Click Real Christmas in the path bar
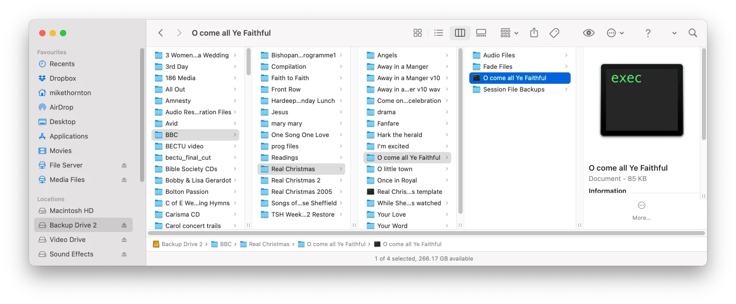The height and width of the screenshot is (304, 736). 265,244
